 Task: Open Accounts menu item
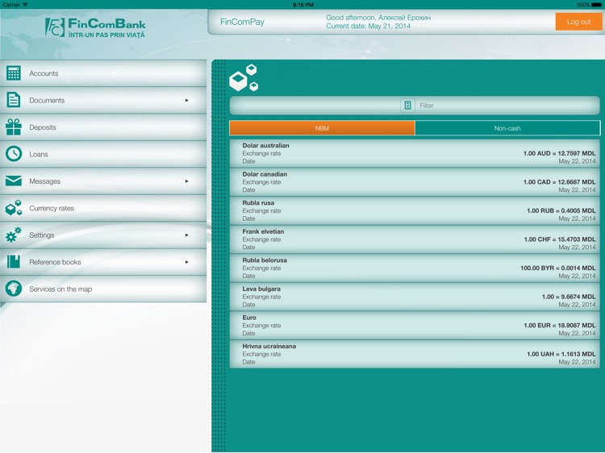103,73
